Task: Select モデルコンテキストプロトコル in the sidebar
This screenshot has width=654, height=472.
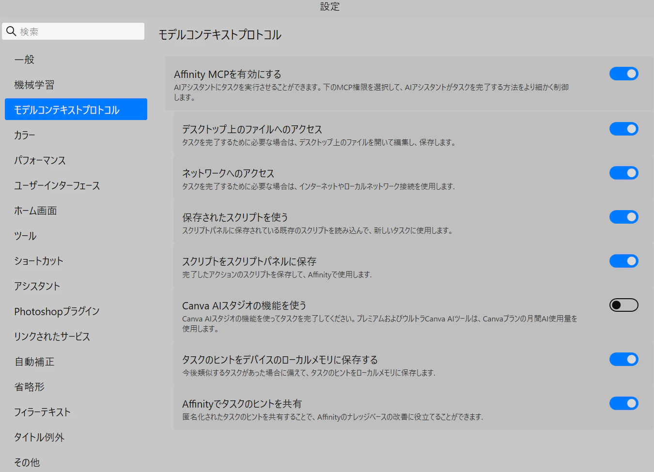Action: click(x=76, y=109)
